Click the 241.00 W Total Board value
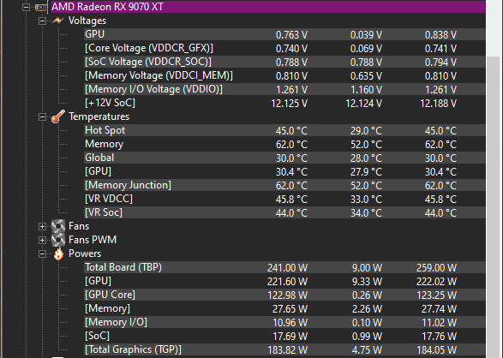This screenshot has width=503, height=358. (287, 268)
